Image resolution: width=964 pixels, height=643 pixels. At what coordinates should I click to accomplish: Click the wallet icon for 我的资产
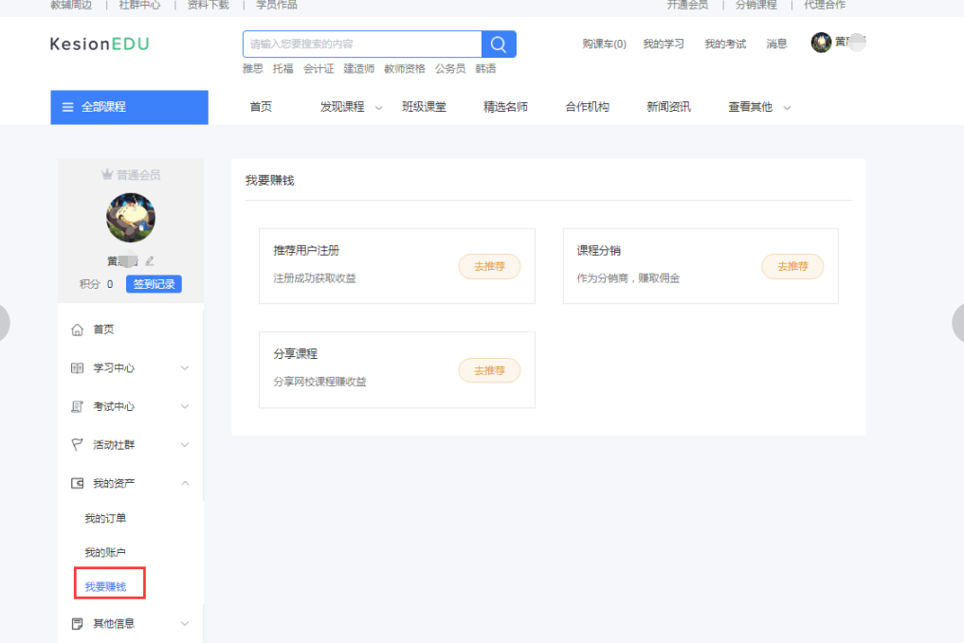click(x=77, y=483)
